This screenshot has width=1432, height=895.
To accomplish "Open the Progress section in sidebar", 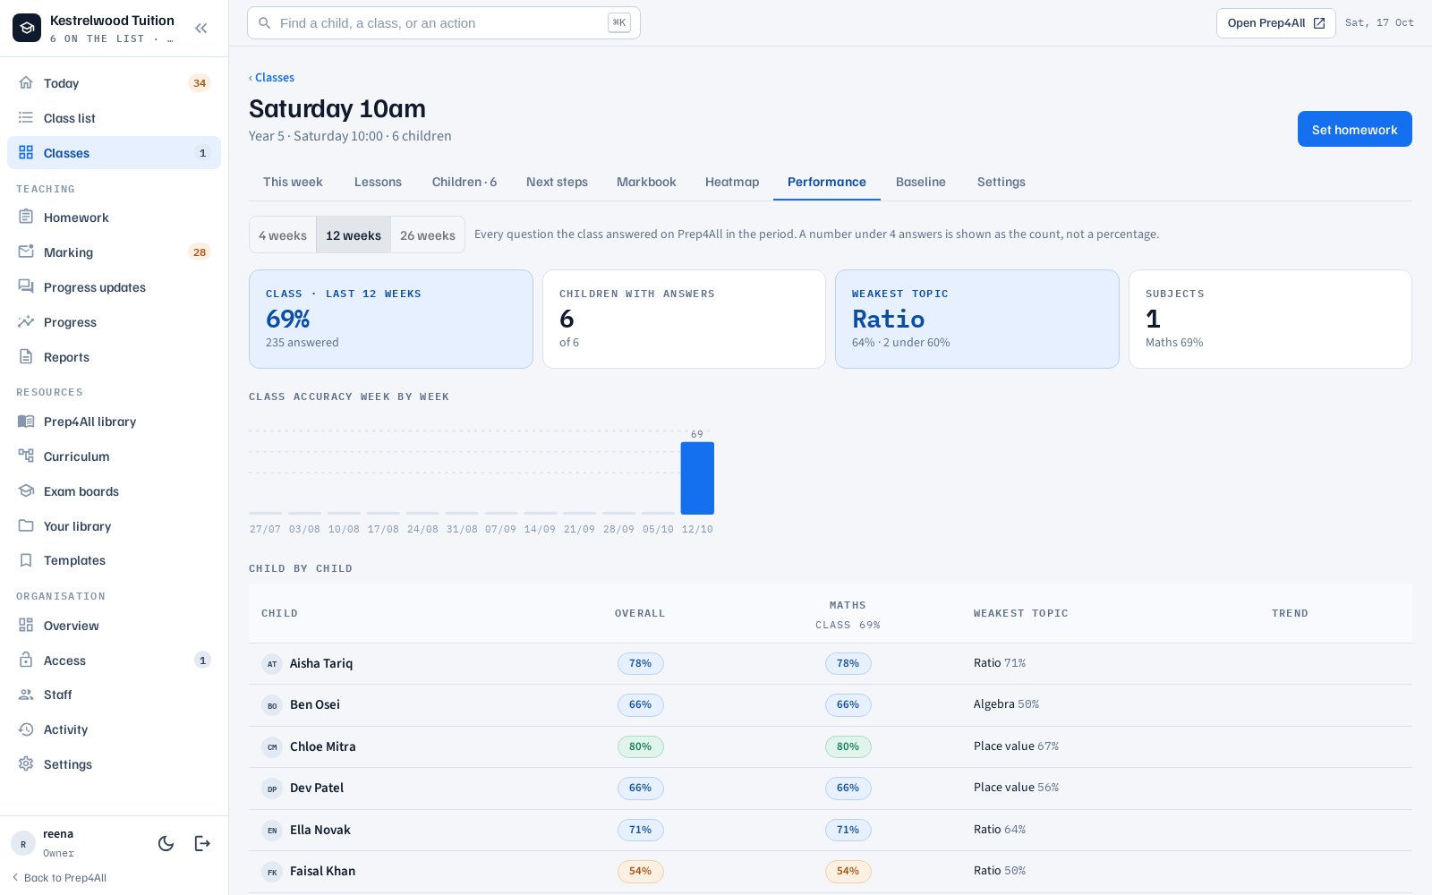I will (x=114, y=322).
